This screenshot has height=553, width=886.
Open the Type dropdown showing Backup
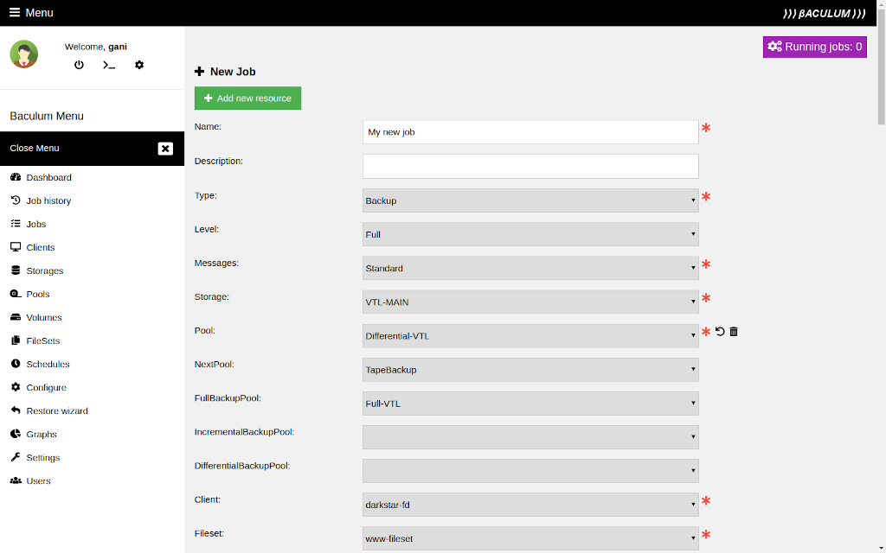[x=530, y=200]
